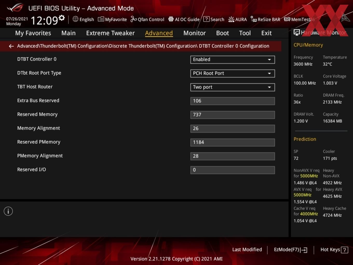Click the 171 pts cooler score

pyautogui.click(x=330, y=158)
